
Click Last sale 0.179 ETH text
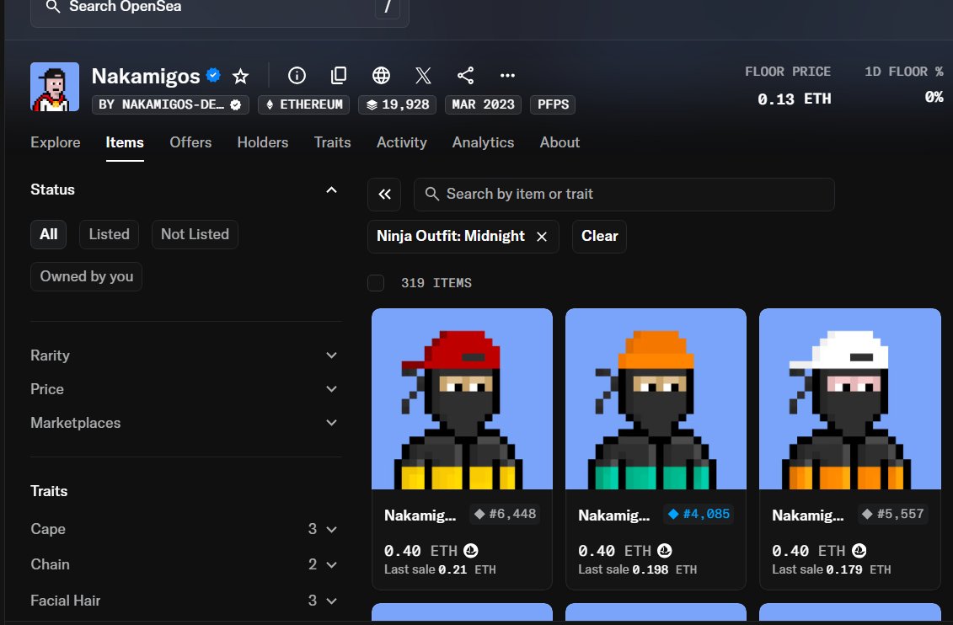pyautogui.click(x=832, y=569)
